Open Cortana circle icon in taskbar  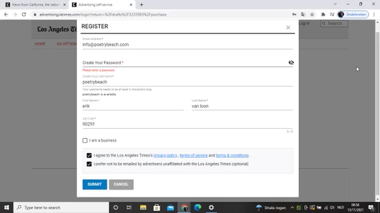coord(116,207)
